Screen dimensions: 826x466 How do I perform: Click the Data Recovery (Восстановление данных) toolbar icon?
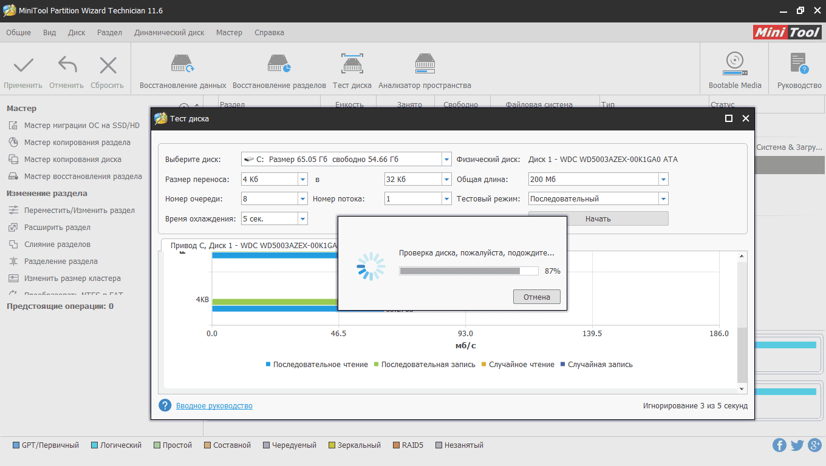pos(182,64)
